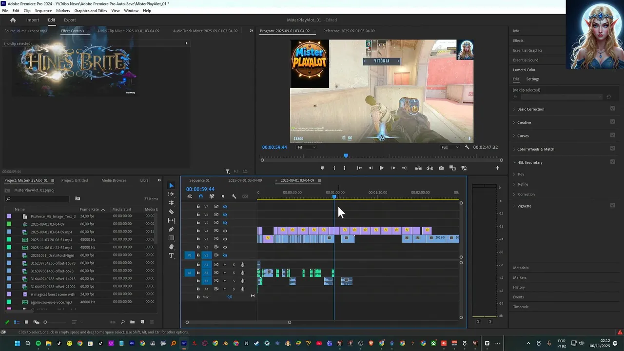Open timeline display settings wrench
Image resolution: width=624 pixels, height=351 pixels.
pos(234,196)
